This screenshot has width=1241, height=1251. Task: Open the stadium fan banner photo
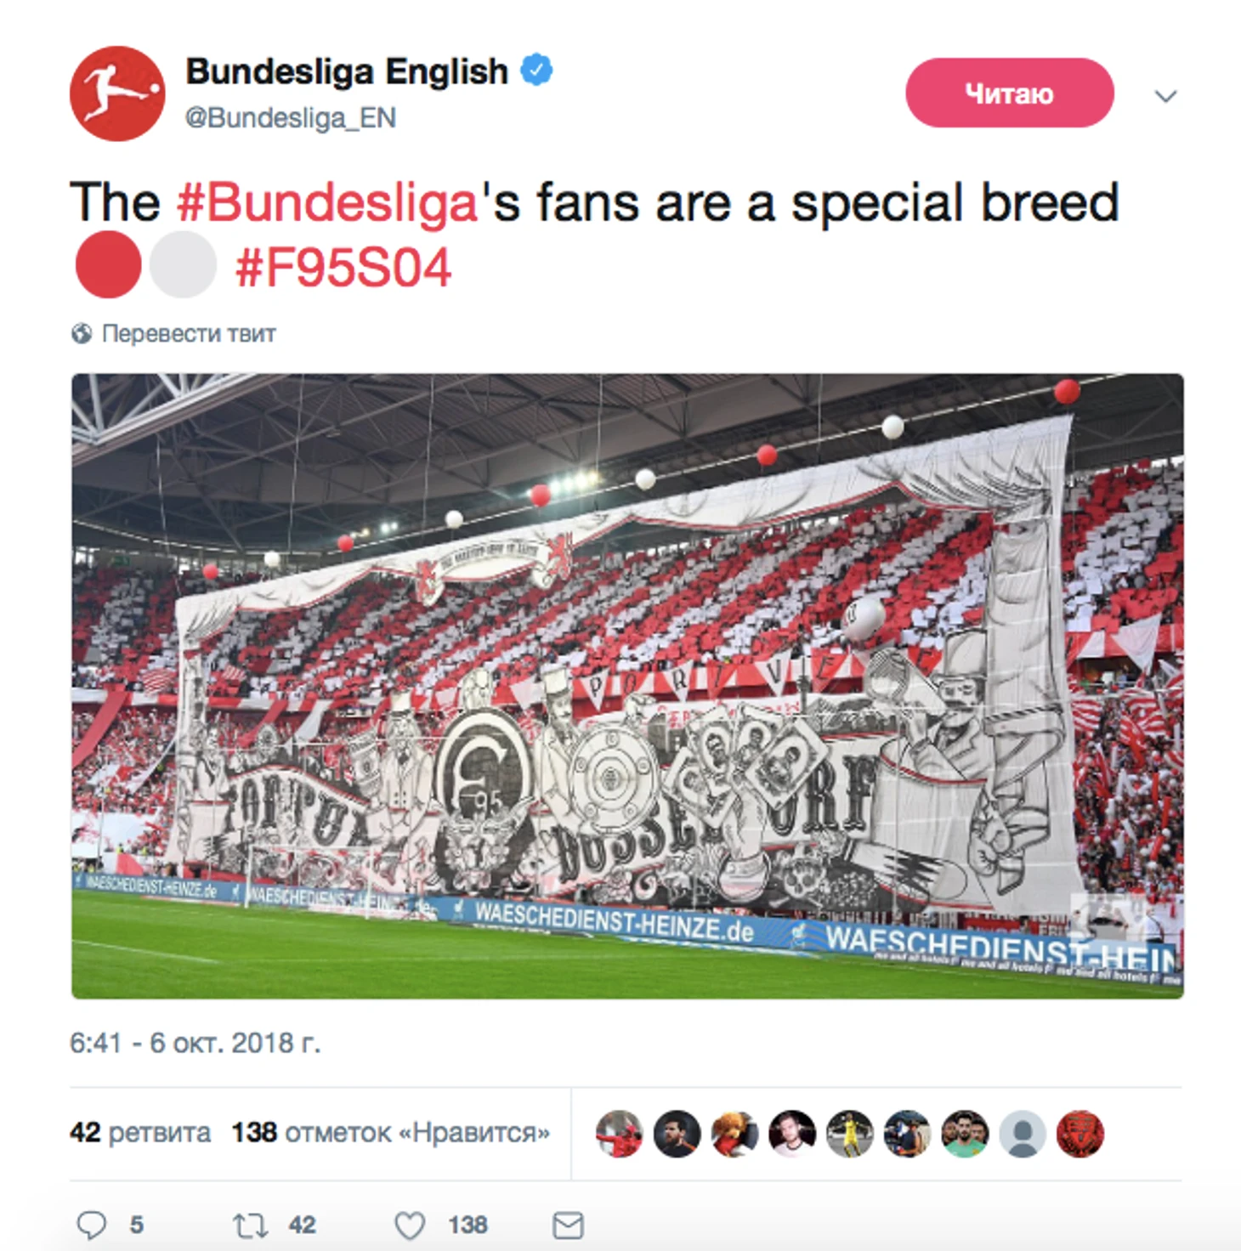click(627, 686)
